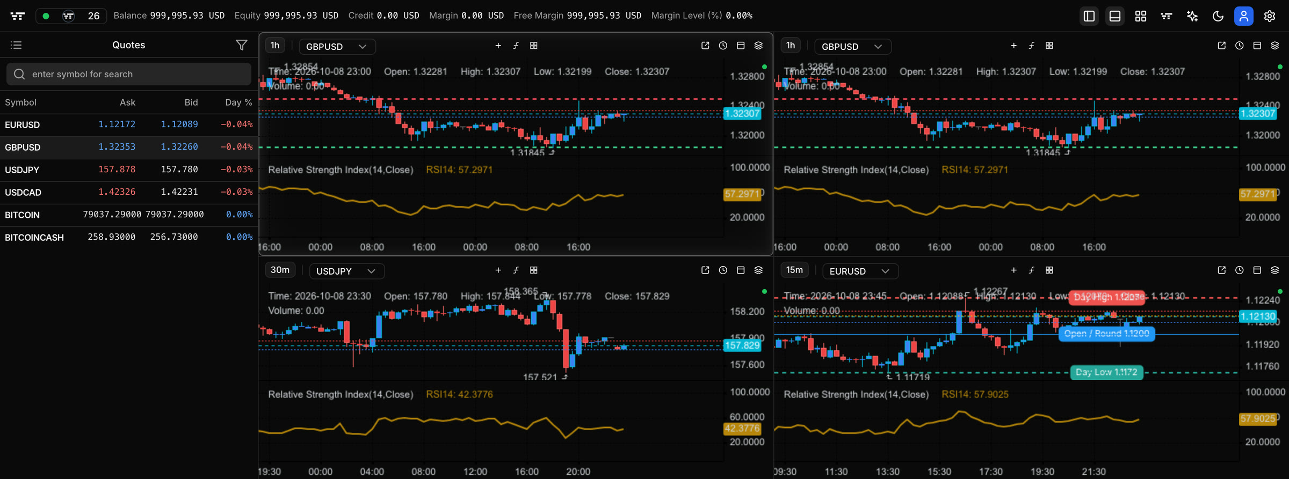Switch theme with the moon icon

pyautogui.click(x=1218, y=16)
